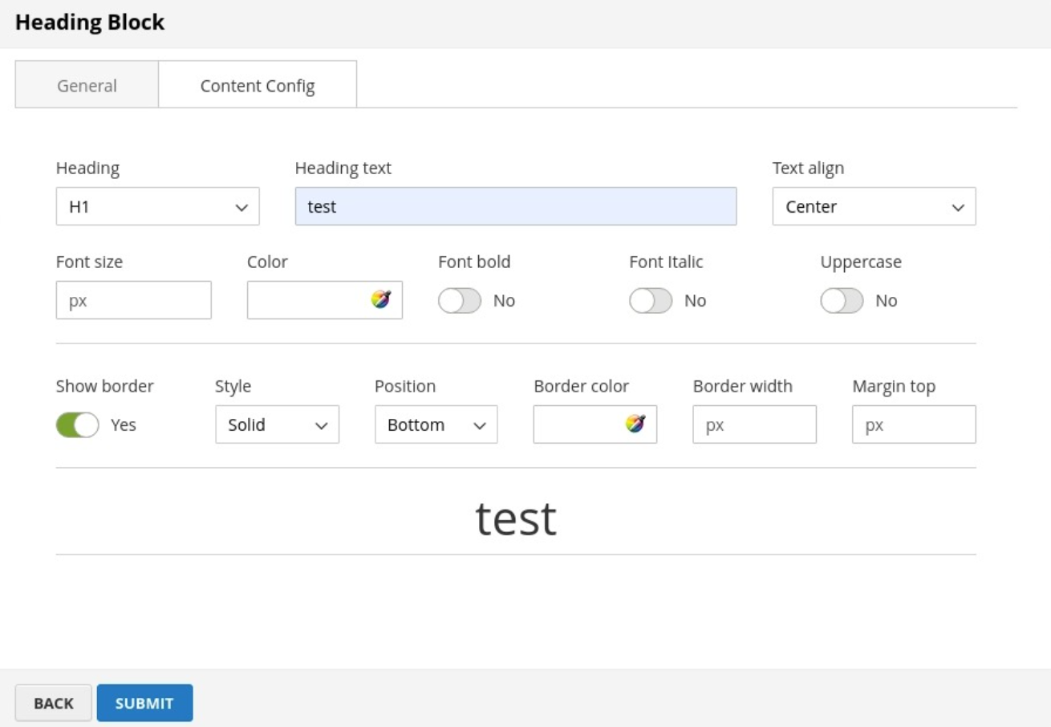Focus the Margin top px field

coord(914,424)
